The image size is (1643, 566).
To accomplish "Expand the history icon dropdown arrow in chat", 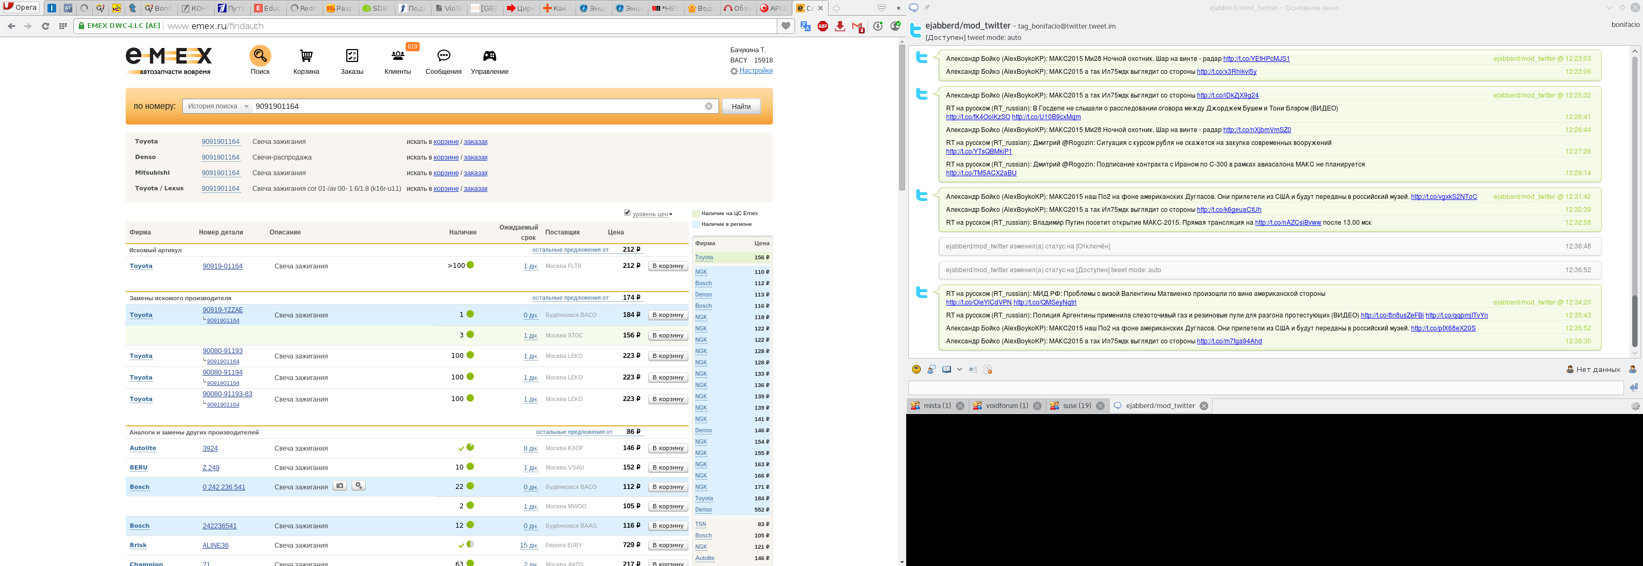I will click(959, 370).
